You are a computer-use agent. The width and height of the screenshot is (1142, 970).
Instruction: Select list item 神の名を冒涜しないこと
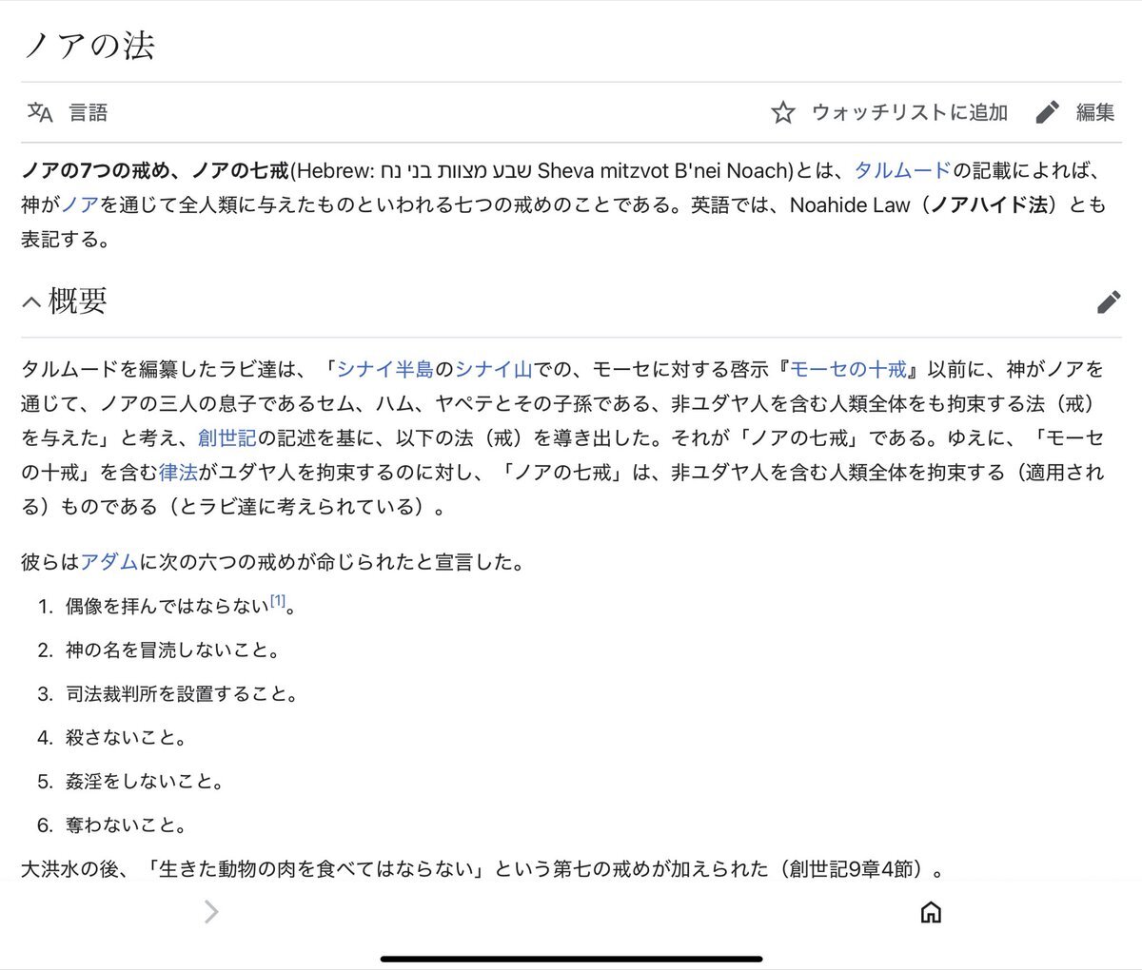click(172, 650)
